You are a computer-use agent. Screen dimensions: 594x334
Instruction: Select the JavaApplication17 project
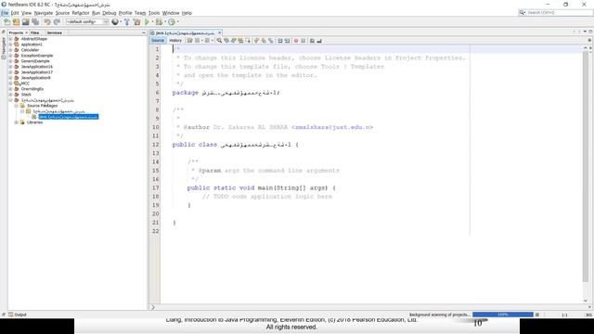(37, 72)
